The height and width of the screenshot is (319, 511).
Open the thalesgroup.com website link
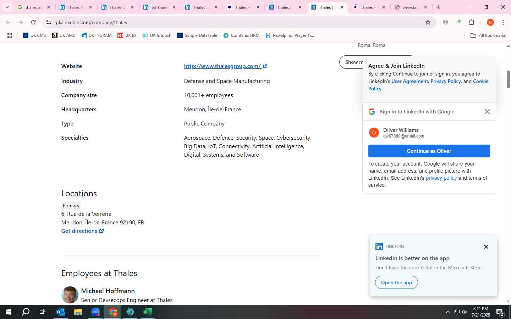point(226,66)
